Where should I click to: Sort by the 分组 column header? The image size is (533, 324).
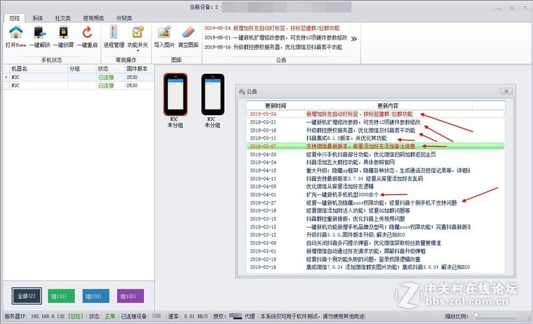click(82, 69)
